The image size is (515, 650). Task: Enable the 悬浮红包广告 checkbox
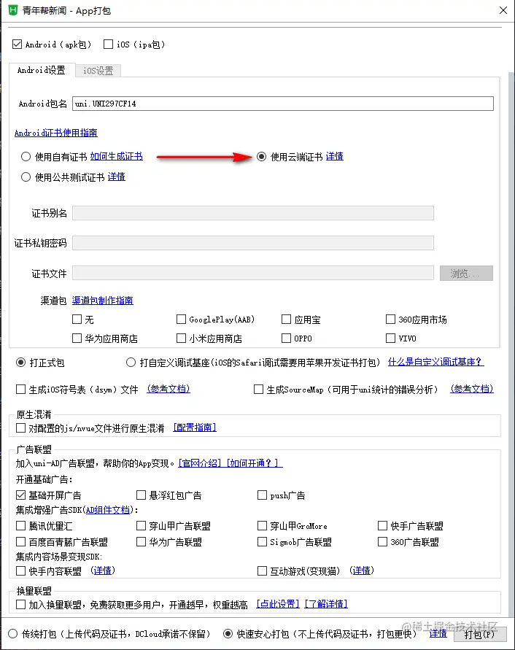(x=141, y=495)
